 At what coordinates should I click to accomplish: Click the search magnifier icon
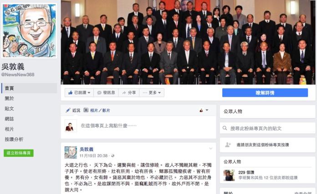coord(225,128)
